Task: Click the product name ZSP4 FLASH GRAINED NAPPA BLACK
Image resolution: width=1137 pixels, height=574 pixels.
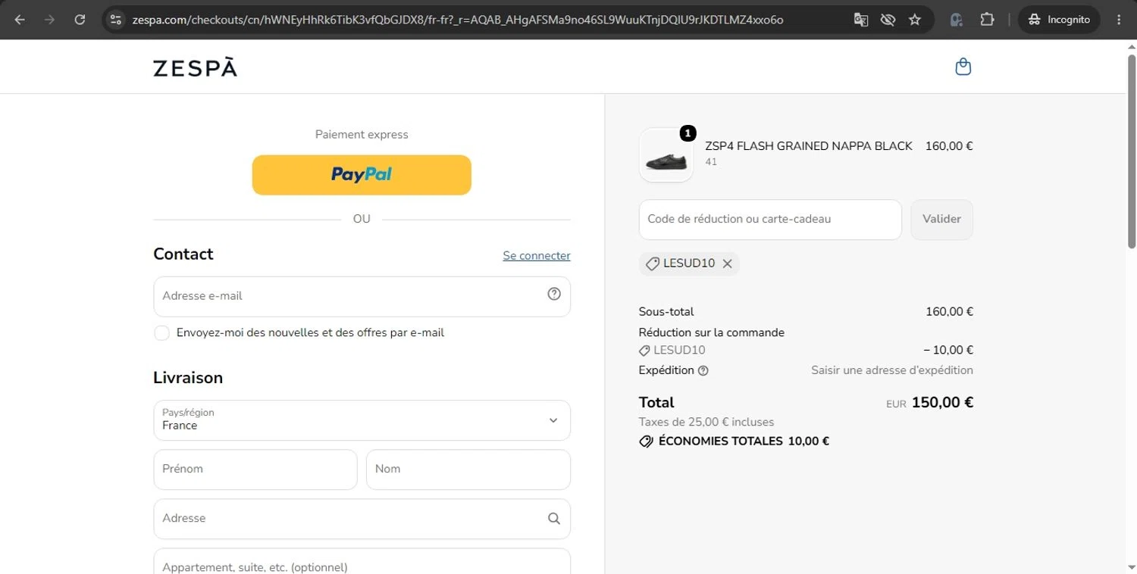Action: 809,146
